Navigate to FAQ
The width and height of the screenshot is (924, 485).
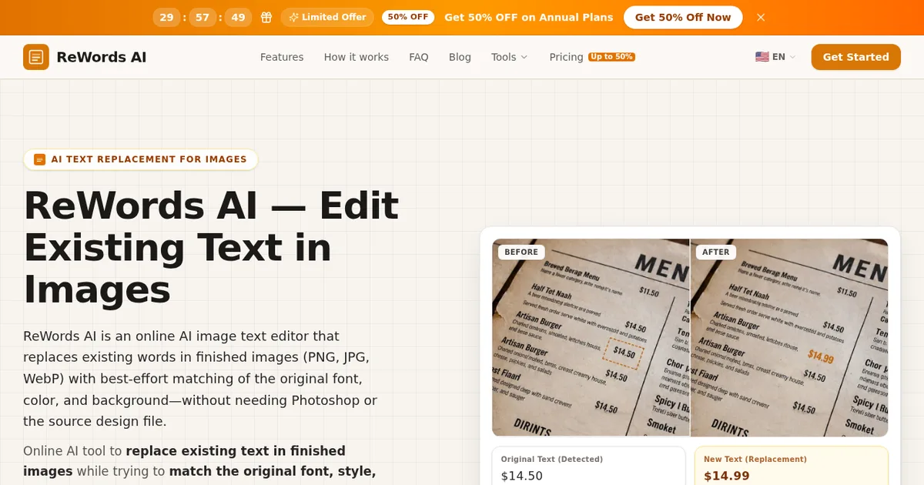[419, 57]
